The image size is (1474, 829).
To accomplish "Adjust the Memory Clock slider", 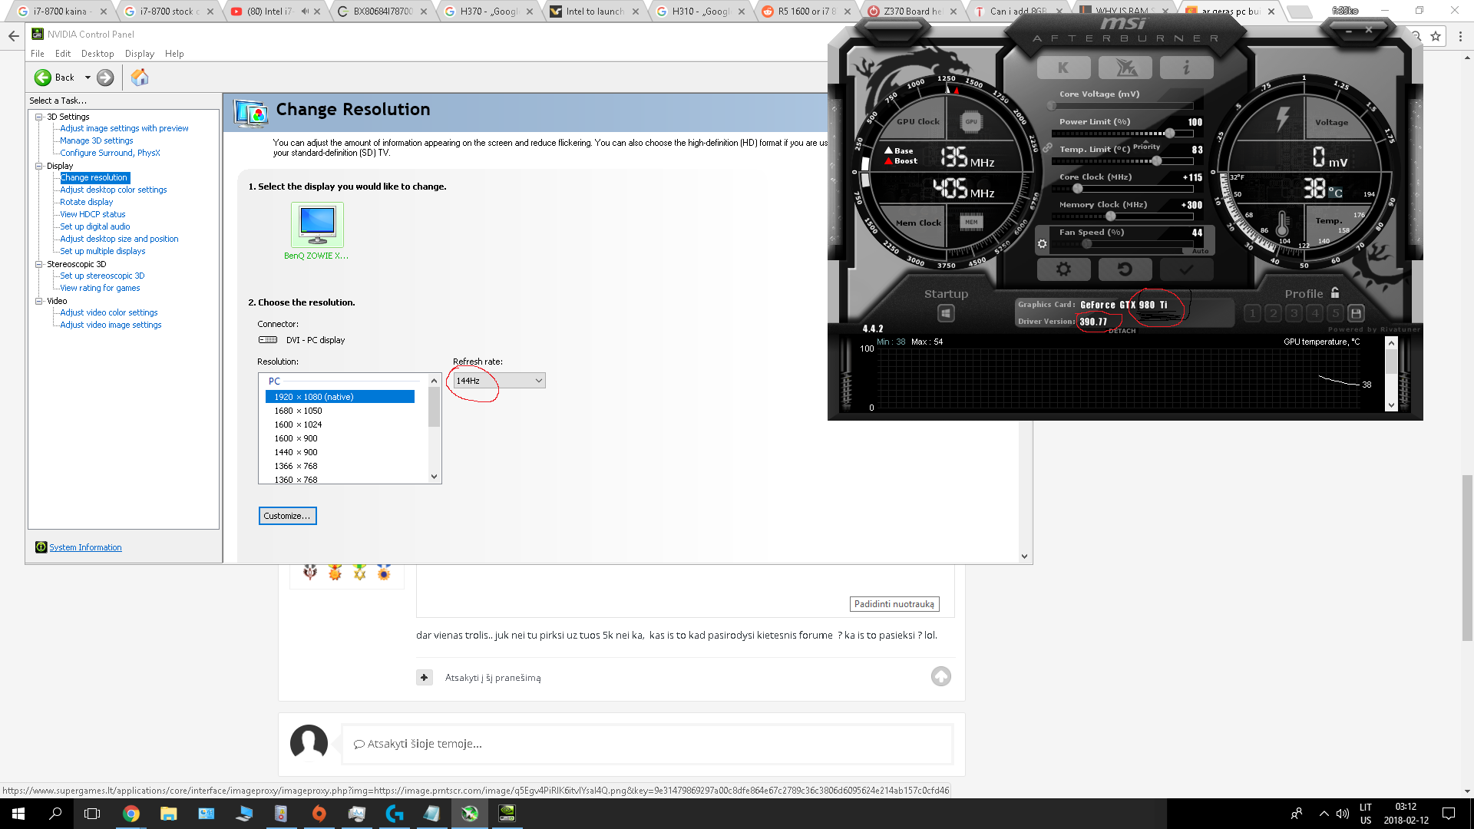I will [x=1122, y=216].
